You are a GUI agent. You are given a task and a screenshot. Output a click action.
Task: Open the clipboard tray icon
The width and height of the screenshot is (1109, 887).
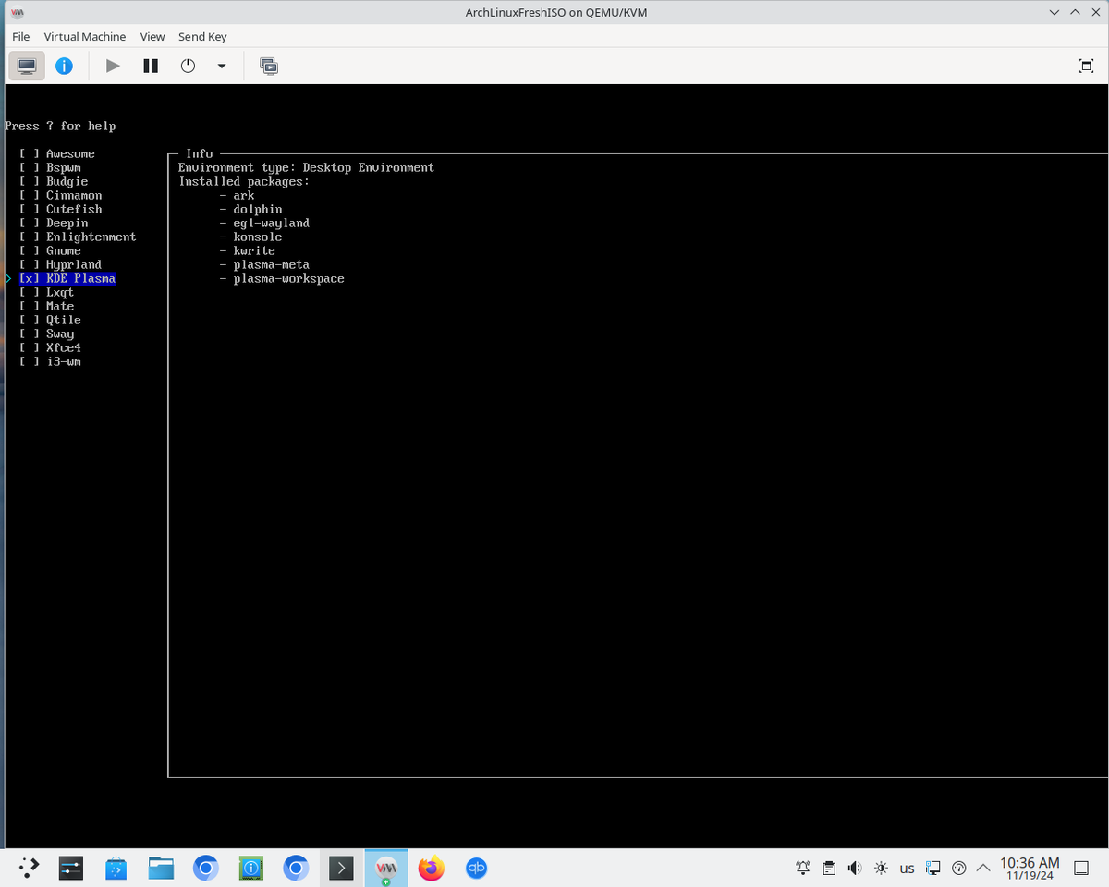(829, 868)
